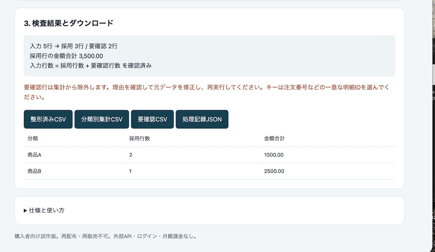Expand the 仕様と使い方 section
Image resolution: width=435 pixels, height=252 pixels.
pos(44,210)
